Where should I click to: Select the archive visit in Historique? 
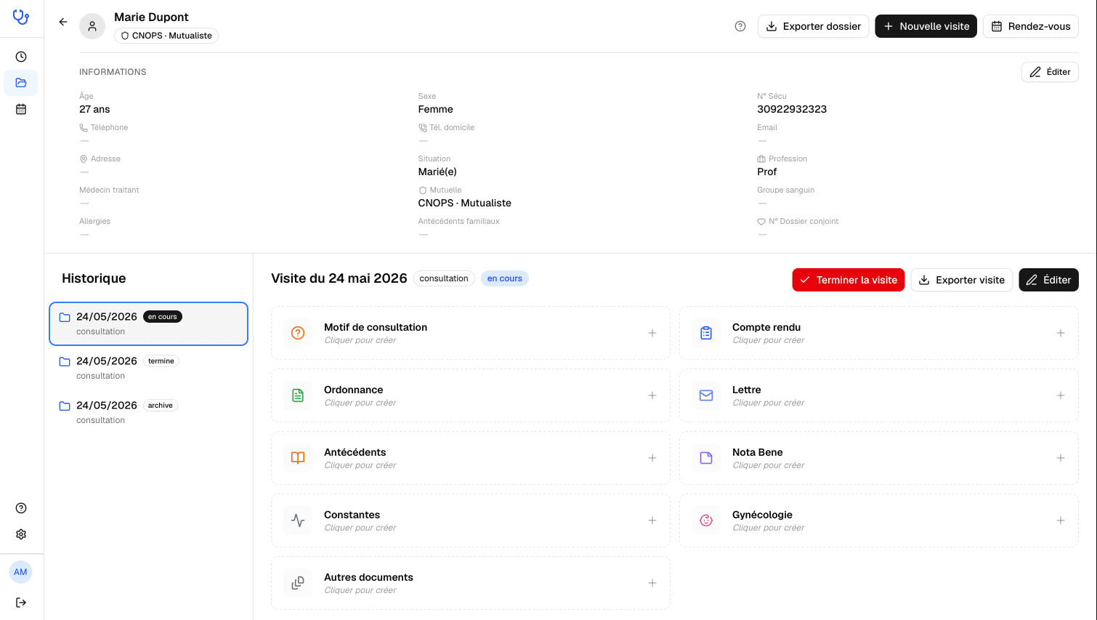coord(148,412)
